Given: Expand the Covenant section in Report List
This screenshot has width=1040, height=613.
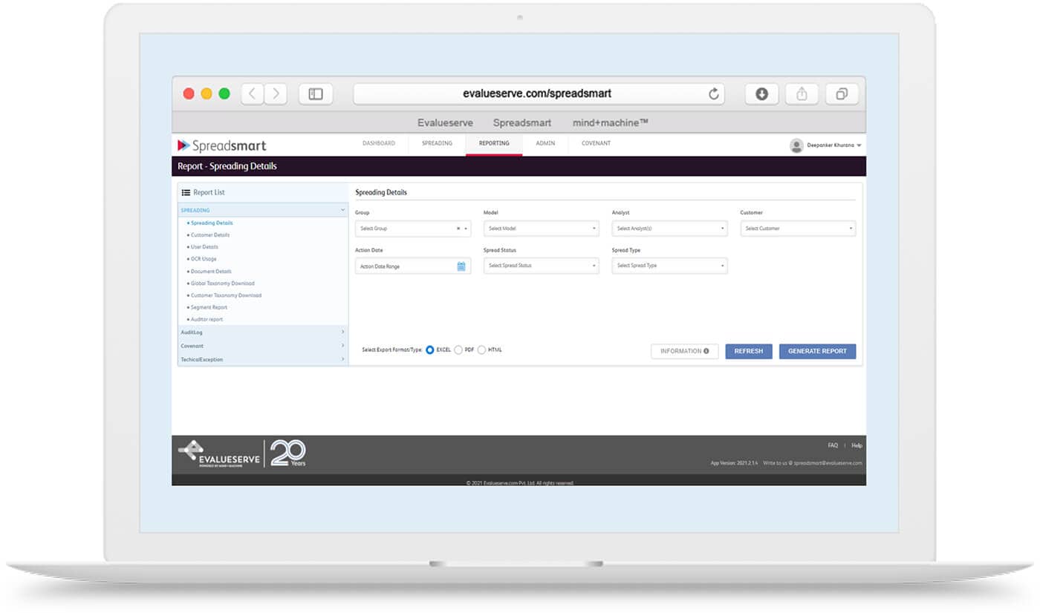Looking at the screenshot, I should (263, 346).
